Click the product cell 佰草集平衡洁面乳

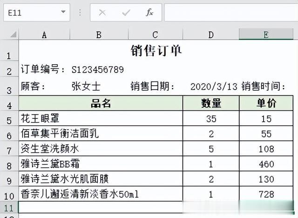point(101,133)
